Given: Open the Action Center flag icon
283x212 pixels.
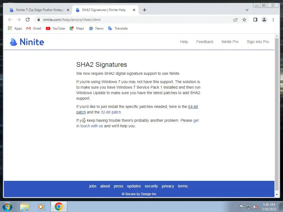Looking at the screenshot, I should (x=242, y=207).
